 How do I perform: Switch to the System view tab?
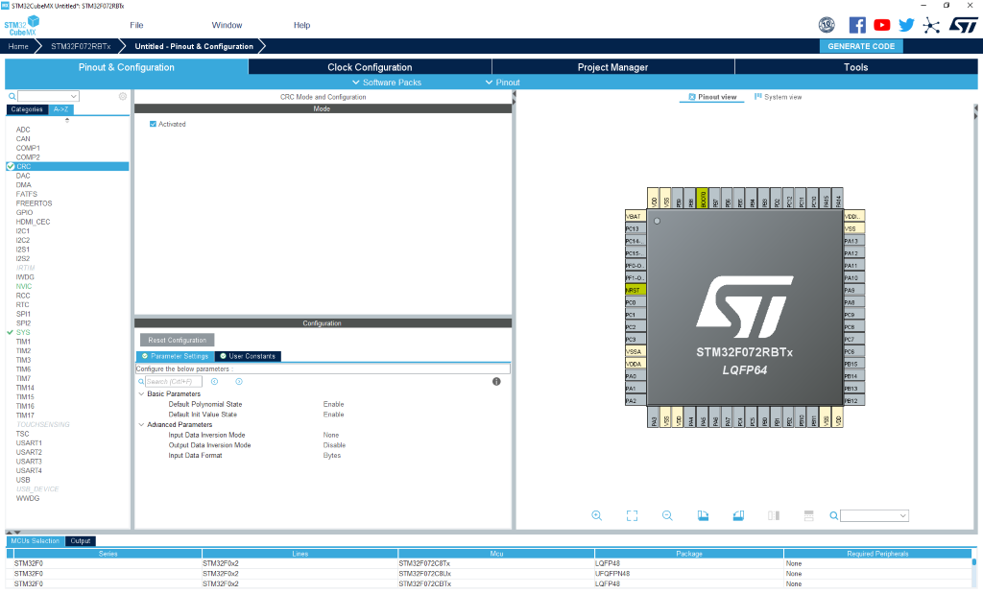tap(778, 97)
